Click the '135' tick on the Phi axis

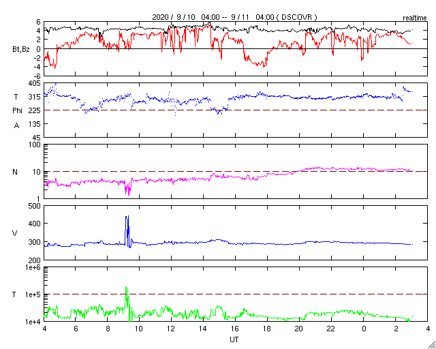35,124
